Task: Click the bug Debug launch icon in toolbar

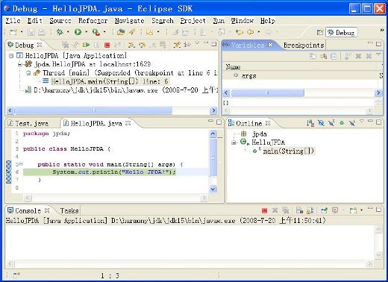Action: 60,32
